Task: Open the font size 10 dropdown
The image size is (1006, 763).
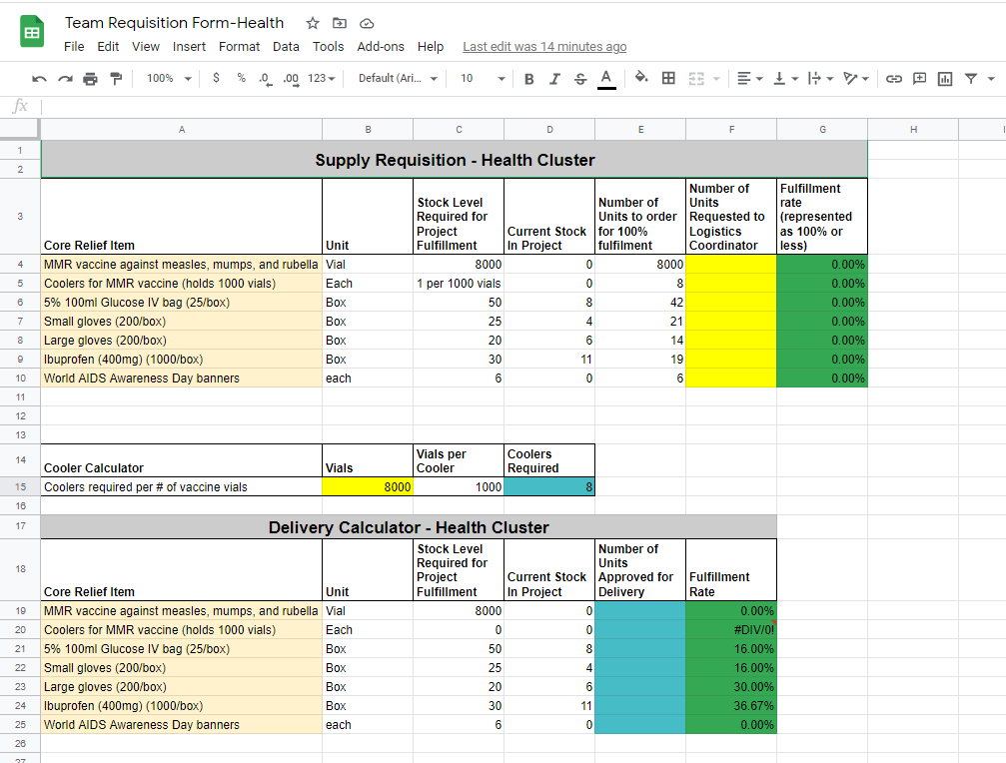Action: pyautogui.click(x=483, y=78)
